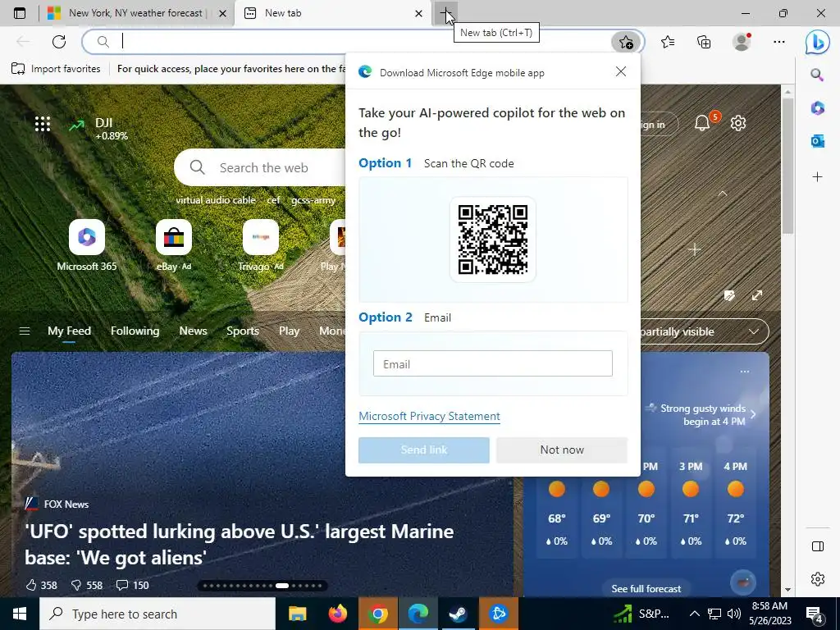840x630 pixels.
Task: Click Import favorites in favorites bar
Action: tap(57, 69)
